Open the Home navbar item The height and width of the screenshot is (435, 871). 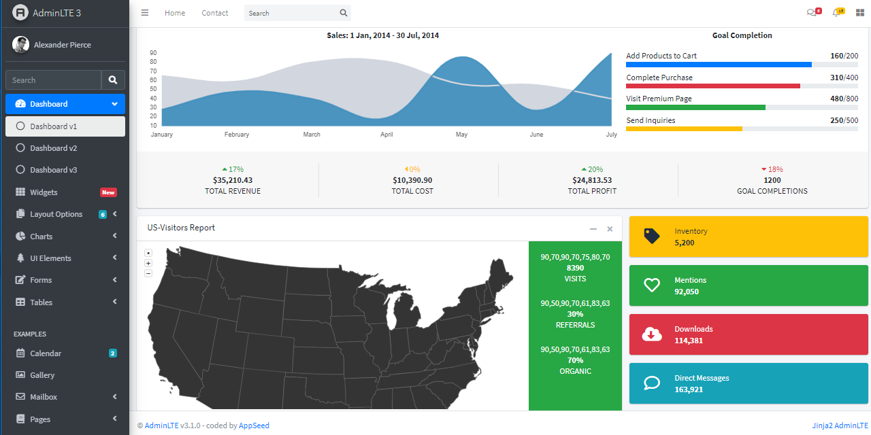point(175,13)
